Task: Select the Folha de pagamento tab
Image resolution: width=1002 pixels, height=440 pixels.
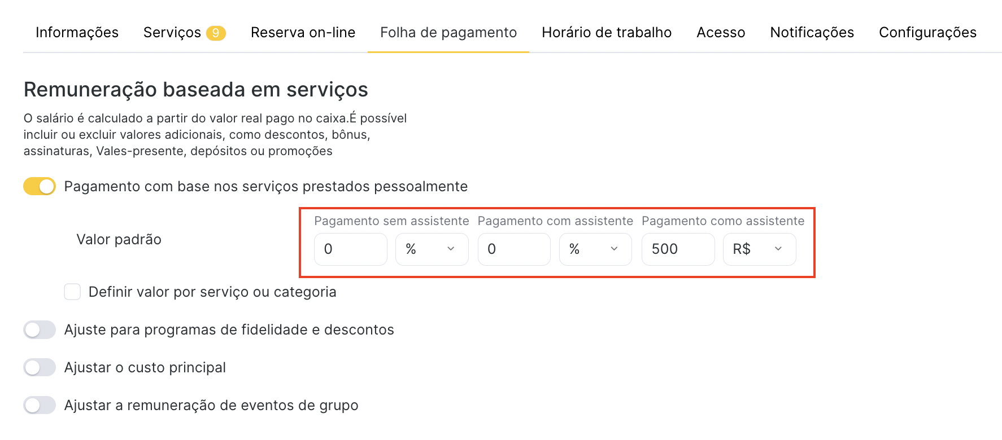Action: pos(448,33)
